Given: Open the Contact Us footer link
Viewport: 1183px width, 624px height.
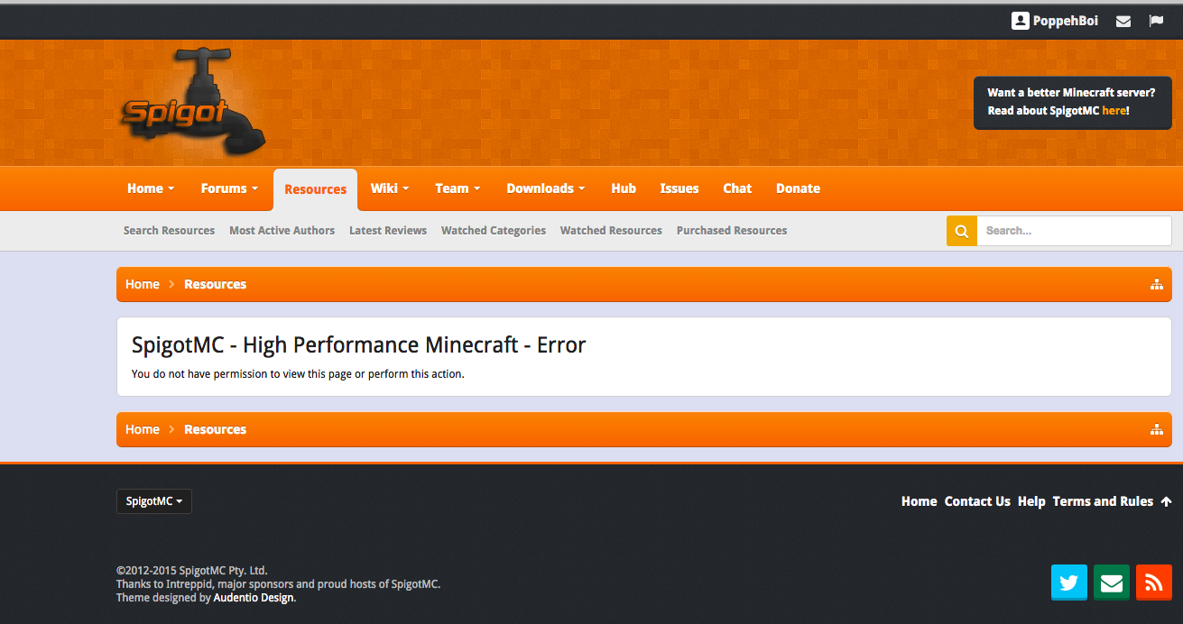Looking at the screenshot, I should pyautogui.click(x=977, y=501).
